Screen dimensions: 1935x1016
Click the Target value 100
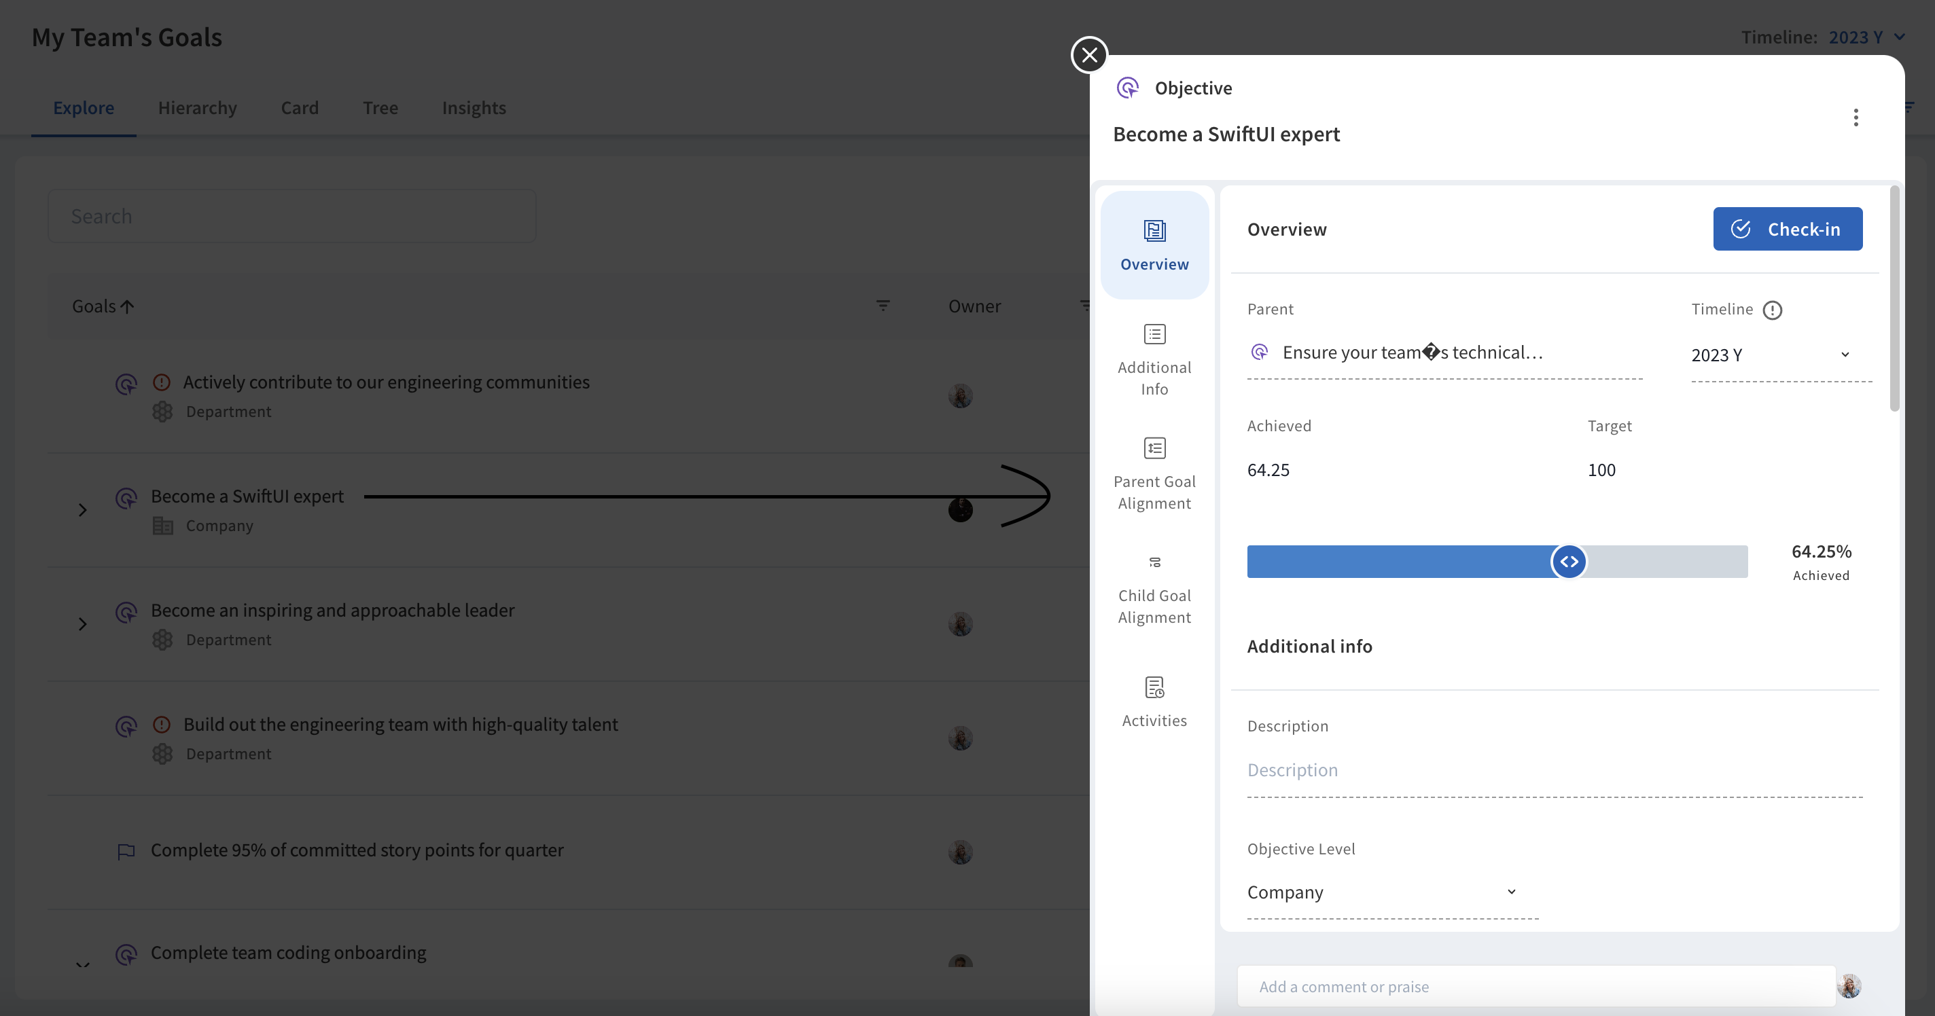[x=1601, y=470]
